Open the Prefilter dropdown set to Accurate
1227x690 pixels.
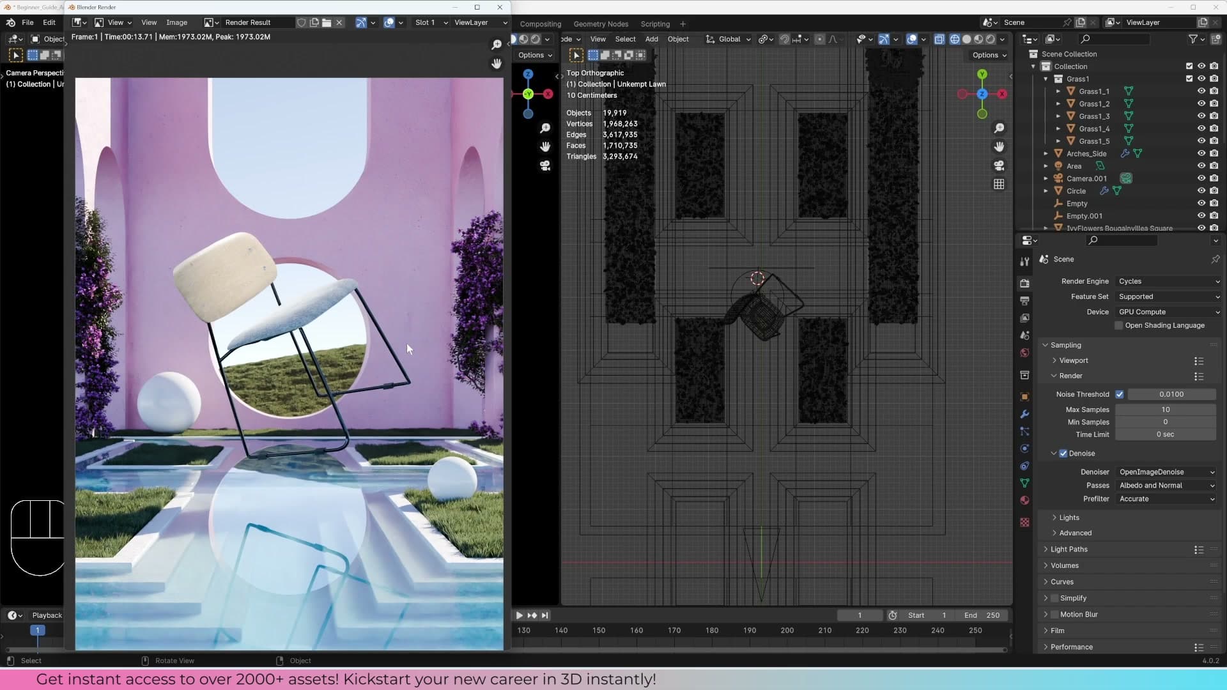tap(1166, 499)
